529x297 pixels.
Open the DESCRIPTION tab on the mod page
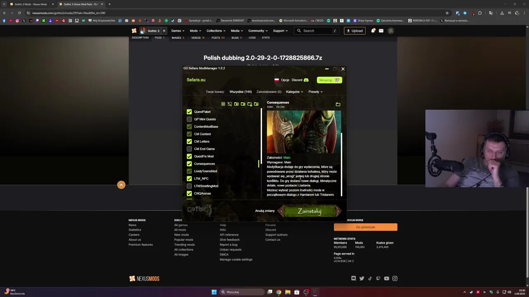coord(140,38)
